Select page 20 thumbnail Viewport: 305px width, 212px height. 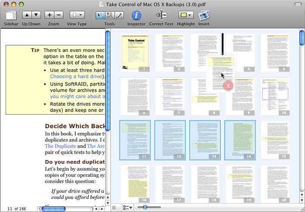coord(275,184)
